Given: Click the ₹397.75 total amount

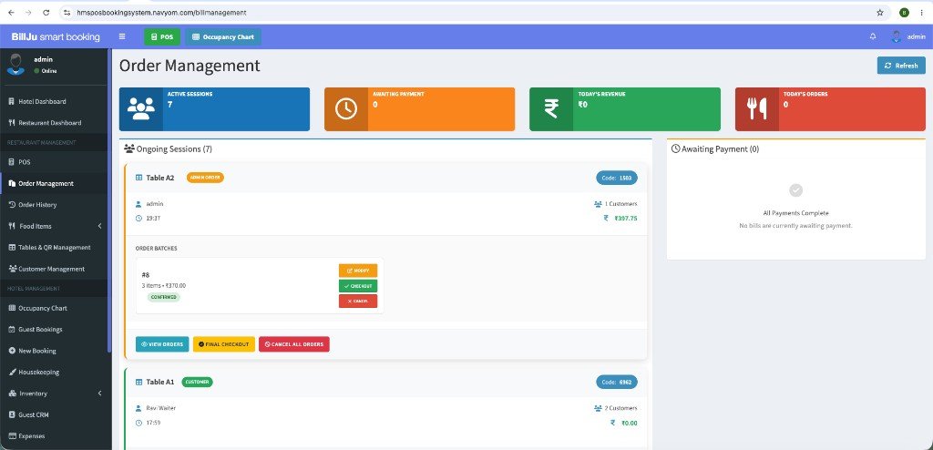Looking at the screenshot, I should click(625, 219).
